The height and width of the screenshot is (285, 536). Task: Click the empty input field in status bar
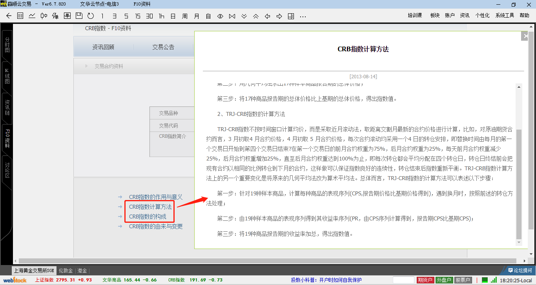[x=403, y=280]
